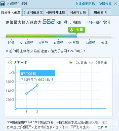Viewport: 119px width, 131px height.
Task: Click the green rocket 火箭 badge
Action: coord(77,30)
